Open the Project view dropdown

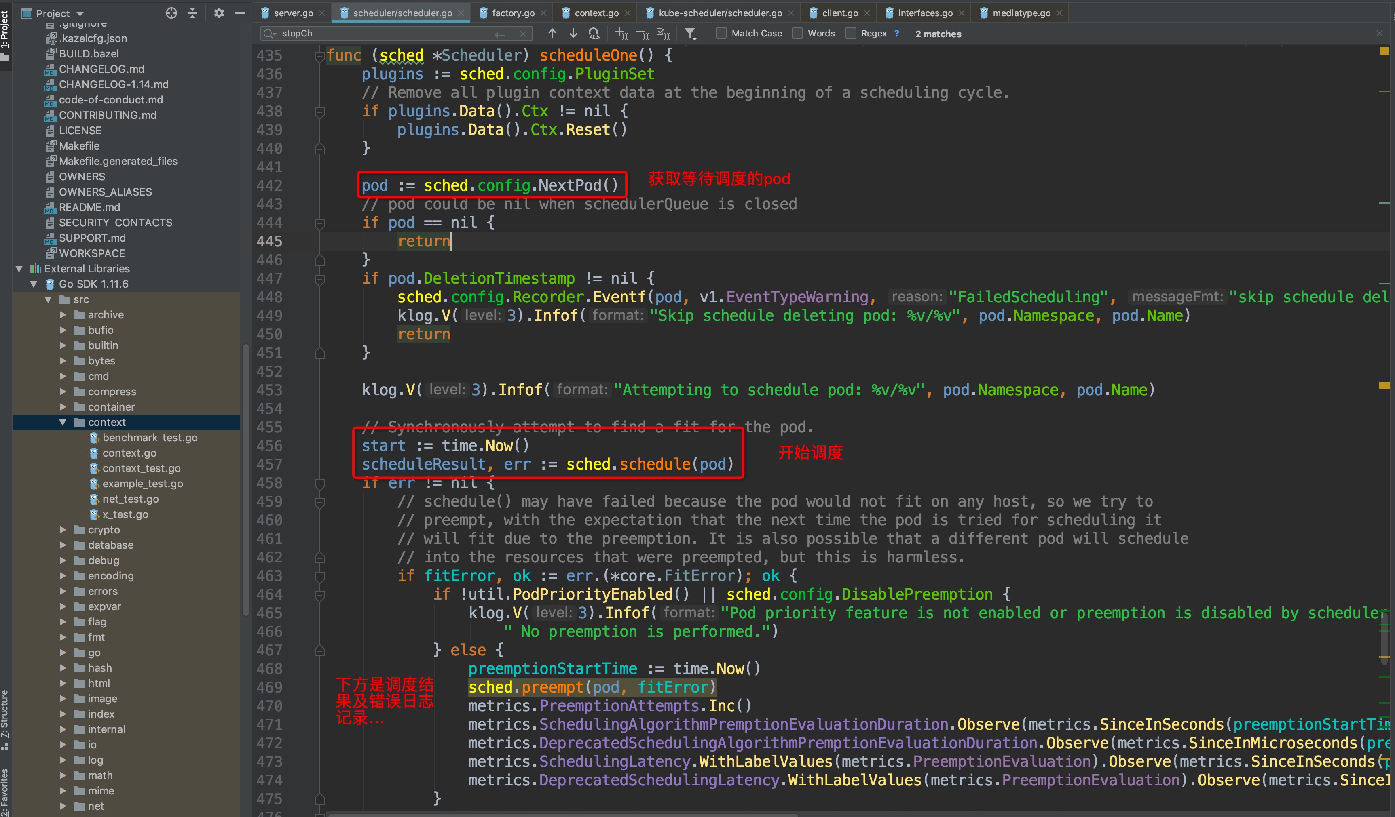(x=80, y=13)
